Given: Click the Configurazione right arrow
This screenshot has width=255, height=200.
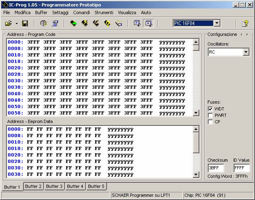Looking at the screenshot, I should 247,34.
